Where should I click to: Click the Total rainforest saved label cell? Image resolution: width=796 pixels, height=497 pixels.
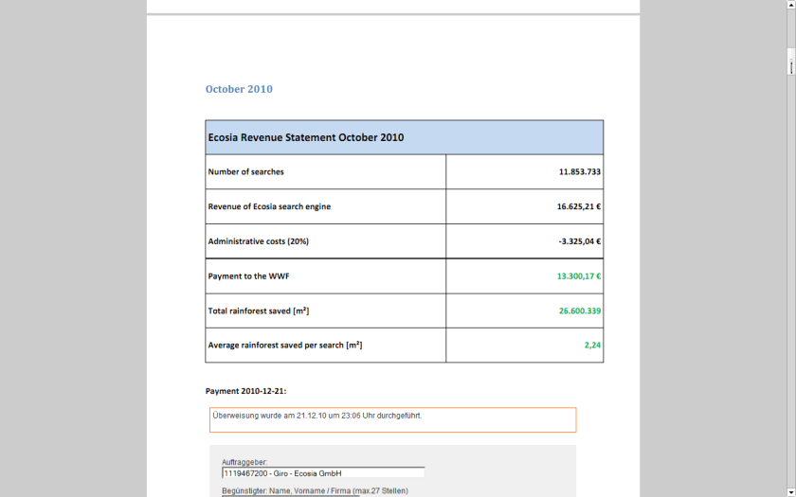pos(259,311)
